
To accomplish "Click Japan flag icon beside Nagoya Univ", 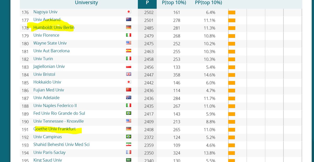I will click(128, 12).
